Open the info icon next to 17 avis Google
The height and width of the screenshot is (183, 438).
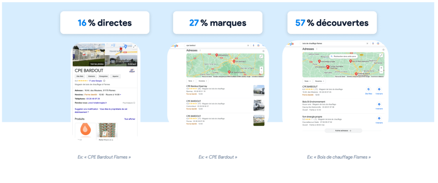click(104, 81)
